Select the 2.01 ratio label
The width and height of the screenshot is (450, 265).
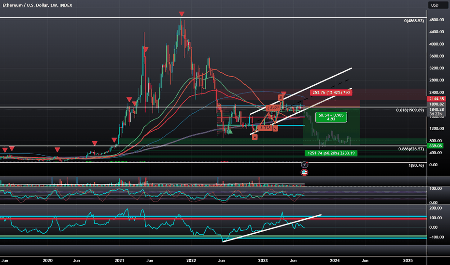[x=274, y=108]
